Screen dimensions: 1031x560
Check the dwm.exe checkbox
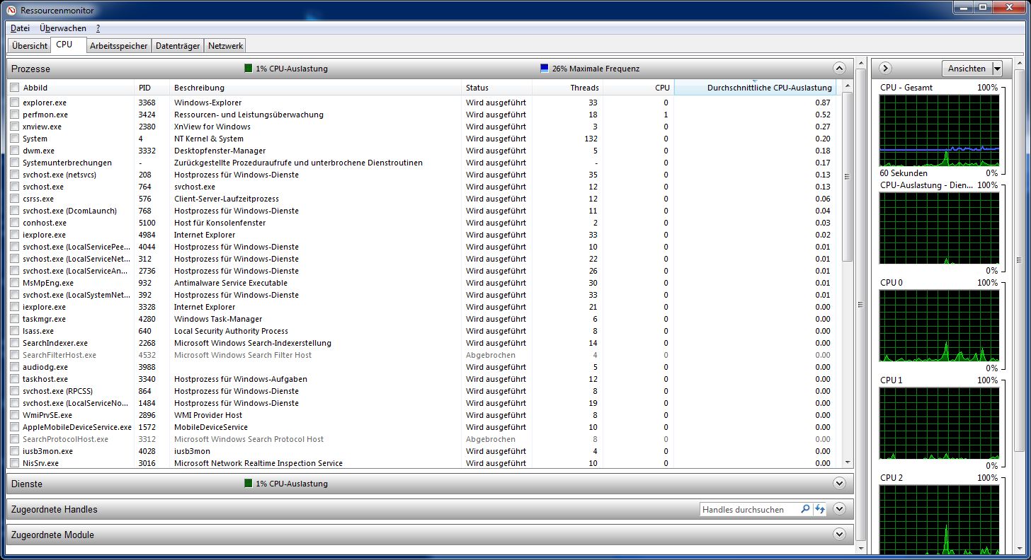point(14,151)
